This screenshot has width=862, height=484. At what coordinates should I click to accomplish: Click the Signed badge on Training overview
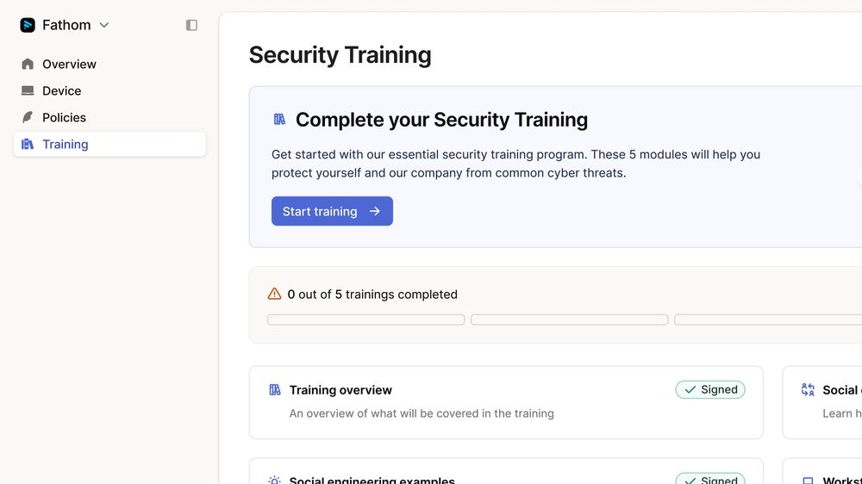(710, 389)
